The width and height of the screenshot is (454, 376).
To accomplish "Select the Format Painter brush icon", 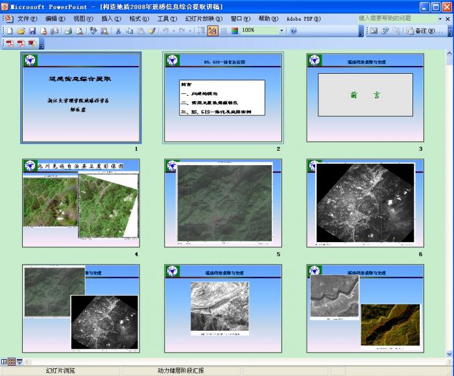I will [152, 30].
